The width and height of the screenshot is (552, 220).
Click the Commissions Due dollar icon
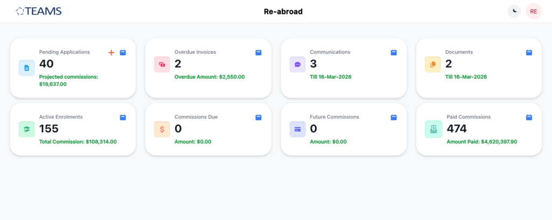(x=162, y=129)
